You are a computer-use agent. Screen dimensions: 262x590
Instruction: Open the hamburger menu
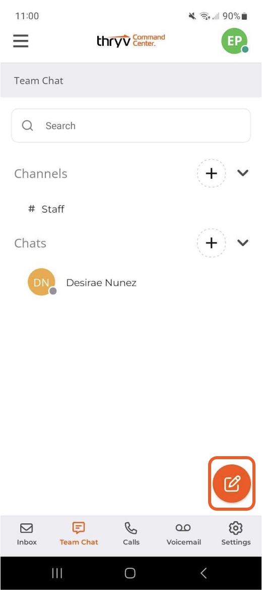(21, 40)
